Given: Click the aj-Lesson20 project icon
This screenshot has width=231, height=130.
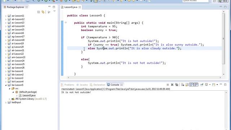Looking at the screenshot, I should pos(9,47).
